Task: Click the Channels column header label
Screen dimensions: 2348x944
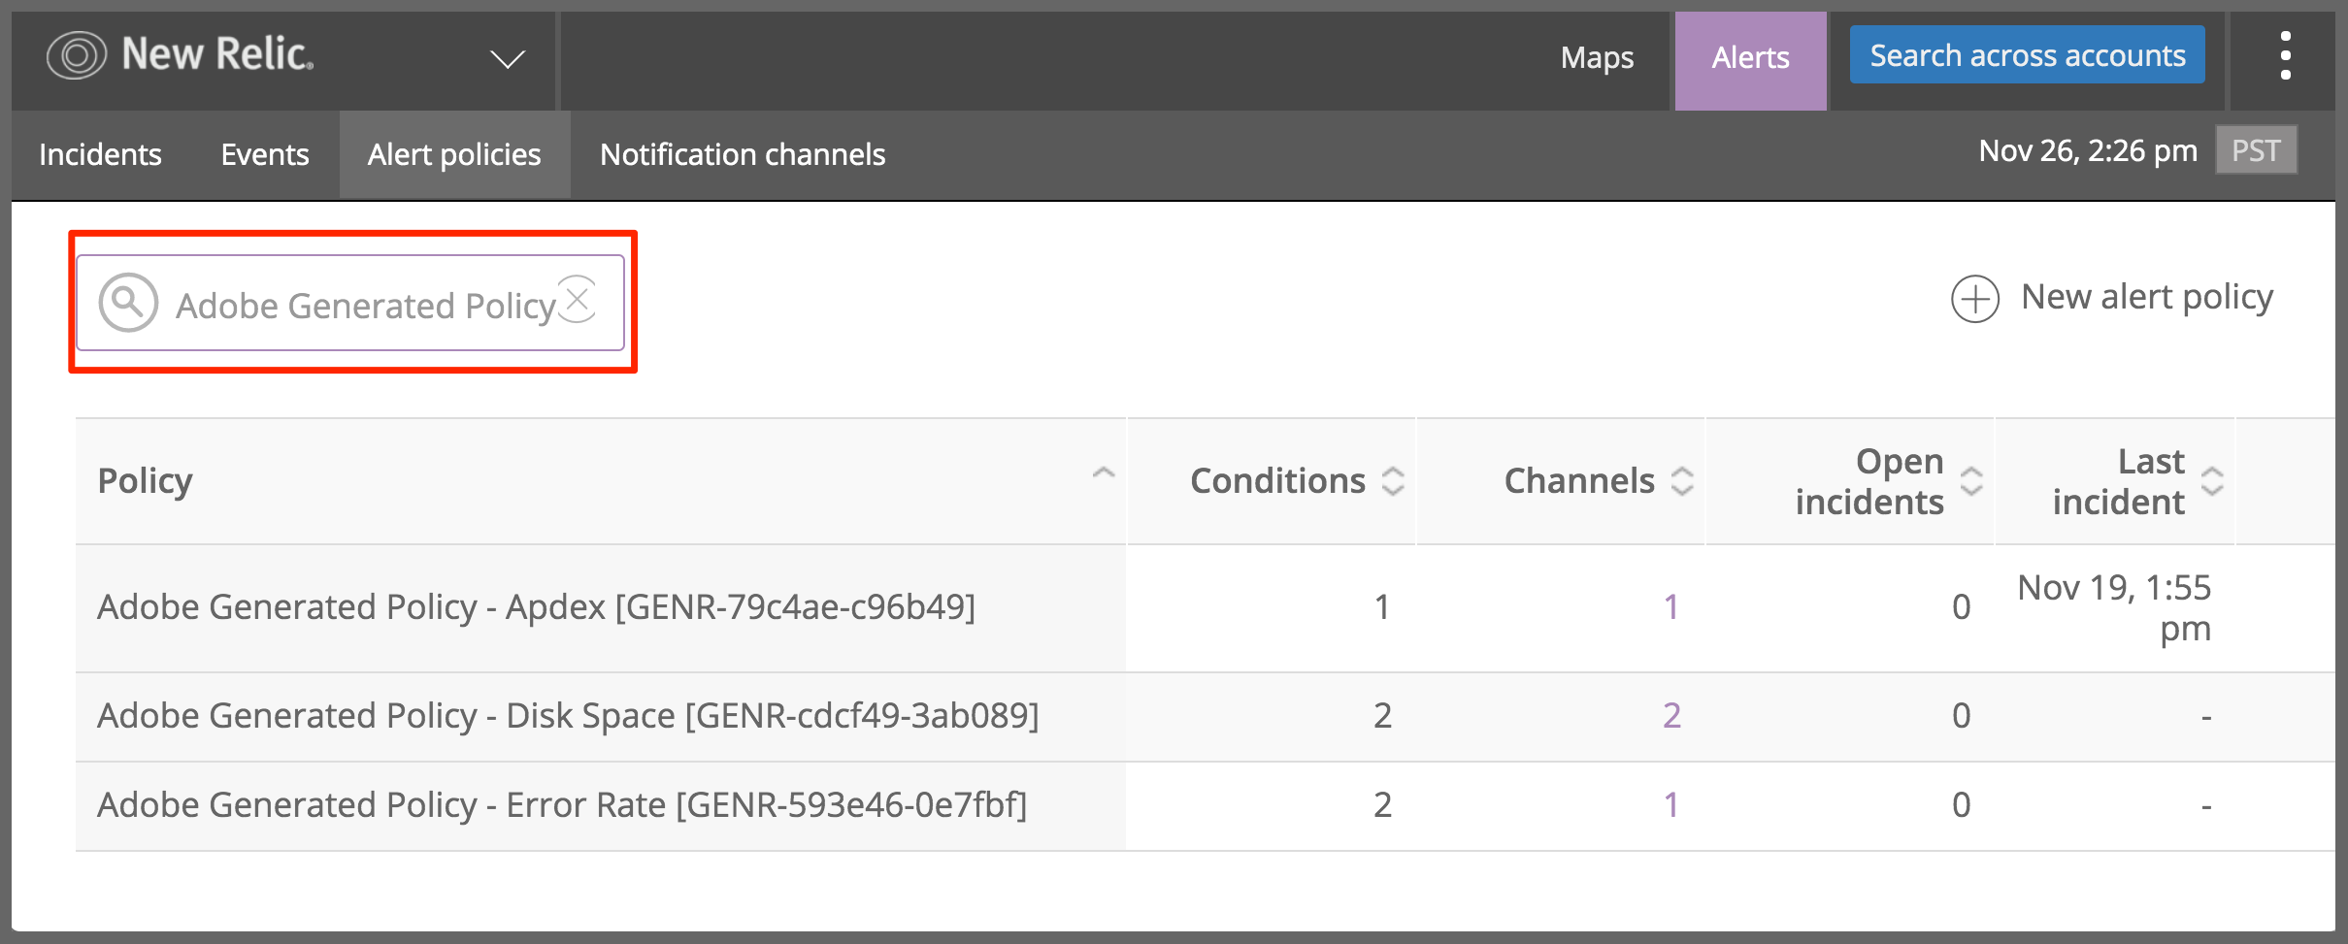Action: (x=1579, y=481)
